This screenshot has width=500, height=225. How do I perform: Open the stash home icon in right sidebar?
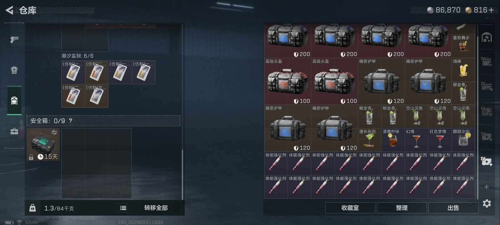[x=487, y=37]
